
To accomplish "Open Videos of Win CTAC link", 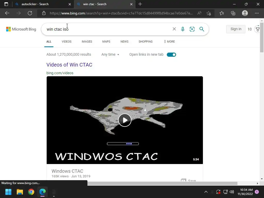I will pyautogui.click(x=69, y=65).
